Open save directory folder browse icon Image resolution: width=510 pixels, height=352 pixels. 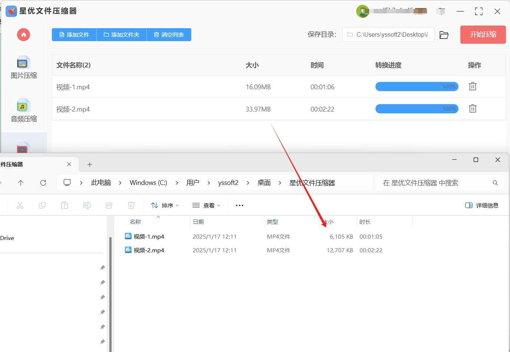tap(444, 35)
